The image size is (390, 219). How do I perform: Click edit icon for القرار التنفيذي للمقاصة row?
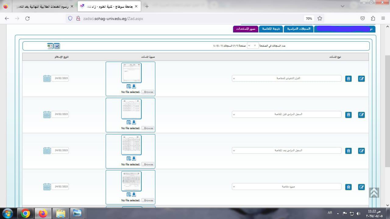361,79
